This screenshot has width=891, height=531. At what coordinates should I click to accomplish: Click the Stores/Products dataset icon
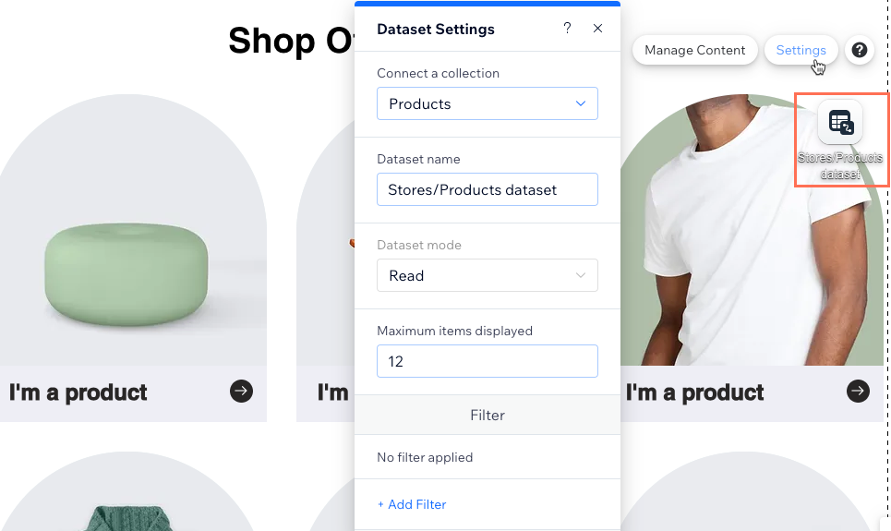[x=840, y=122]
